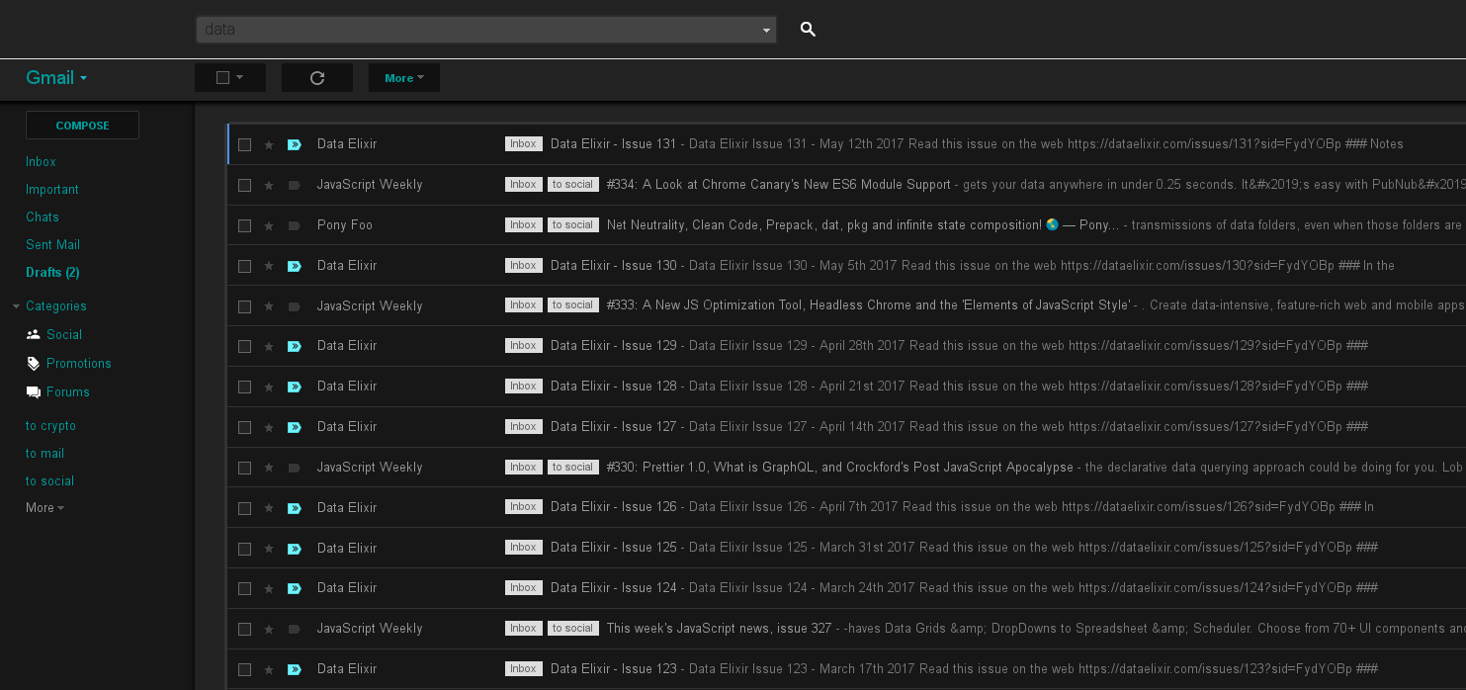The image size is (1466, 690).
Task: Select the Data Elixir Issue 125 checkbox
Action: pos(244,549)
